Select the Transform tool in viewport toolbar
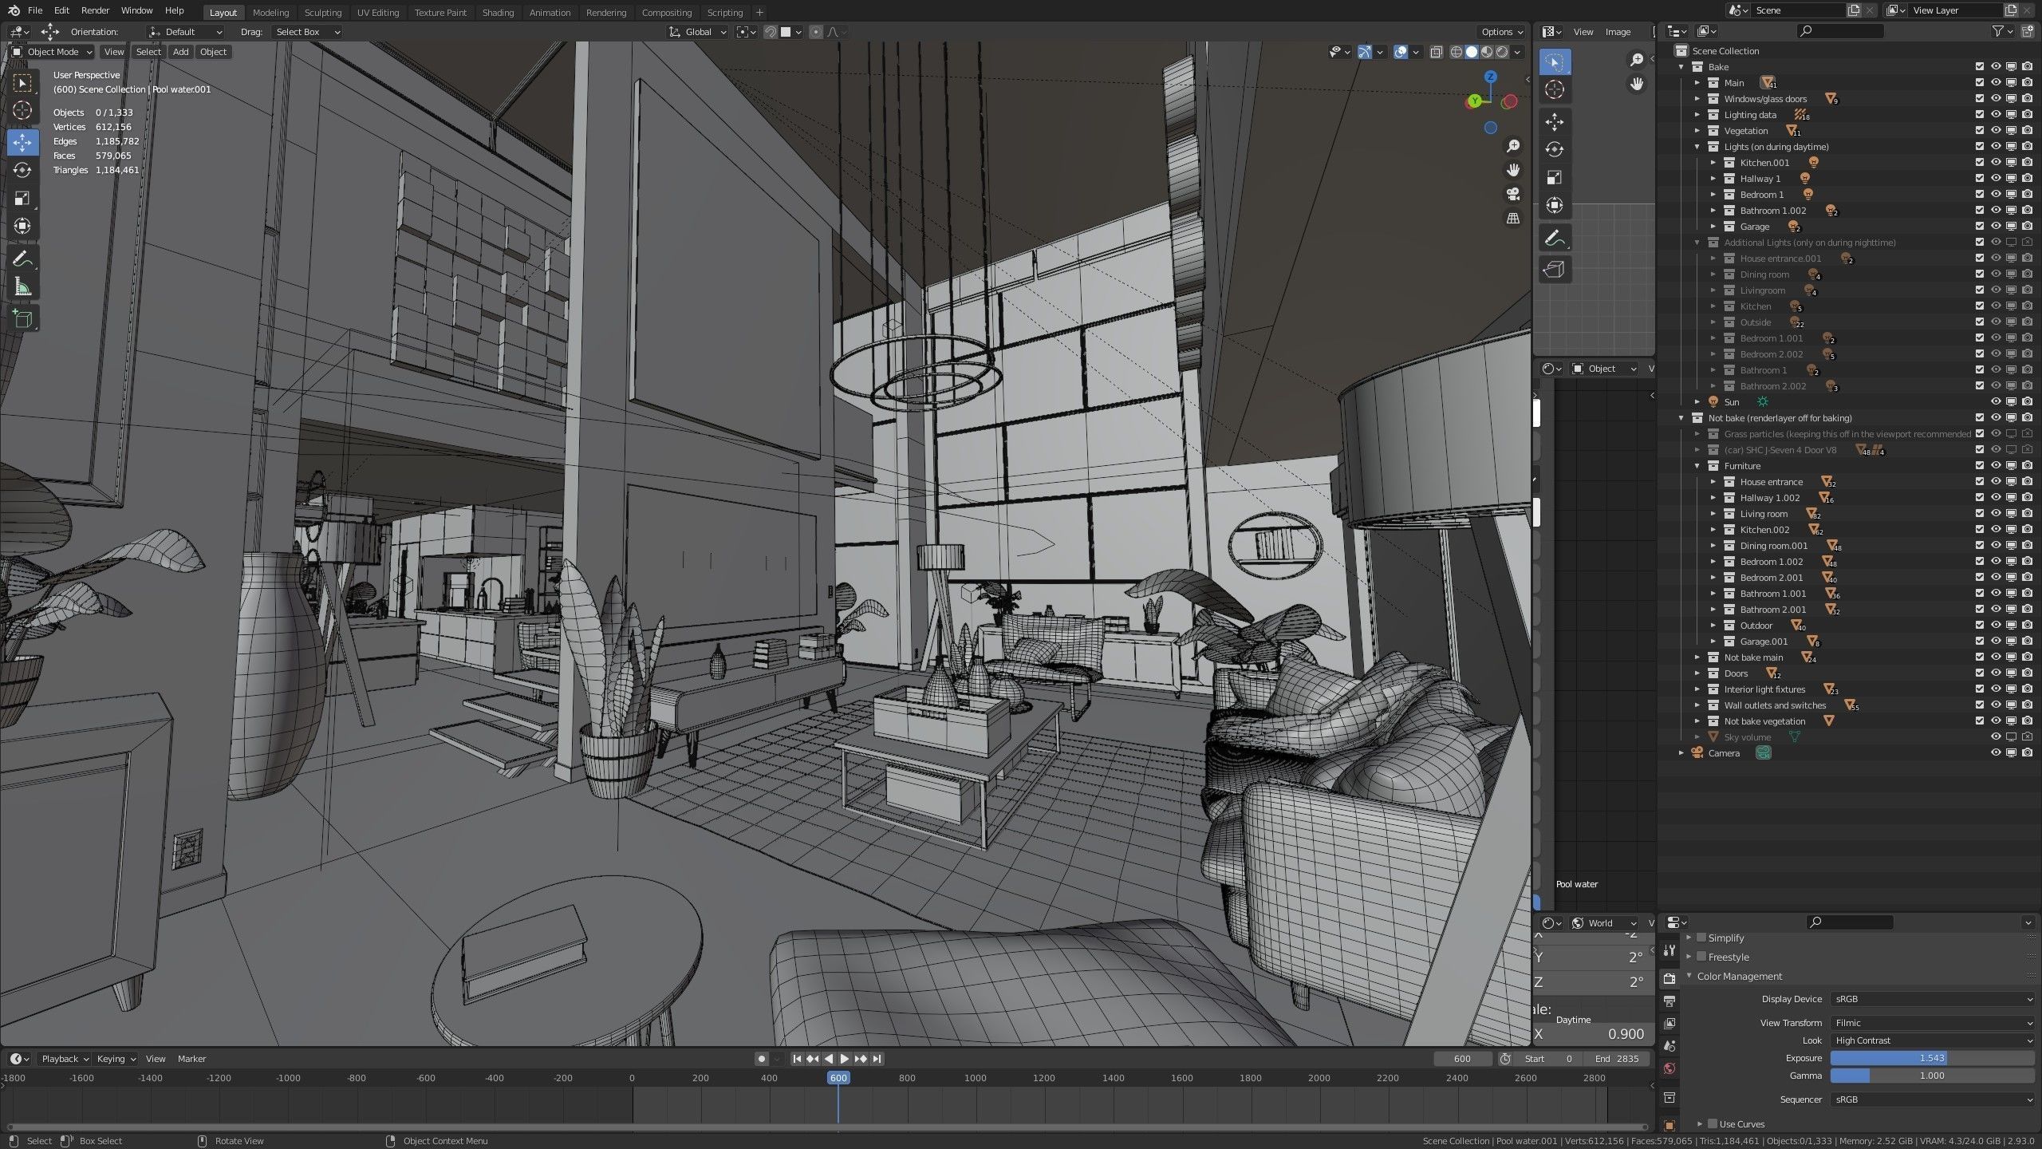This screenshot has width=2042, height=1149. 22,227
